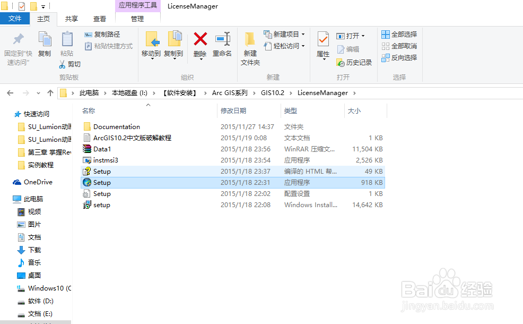Click the Paste clipboard icon

click(x=67, y=39)
